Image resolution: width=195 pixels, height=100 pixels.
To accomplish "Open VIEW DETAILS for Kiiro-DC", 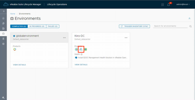I will pos(81,65).
